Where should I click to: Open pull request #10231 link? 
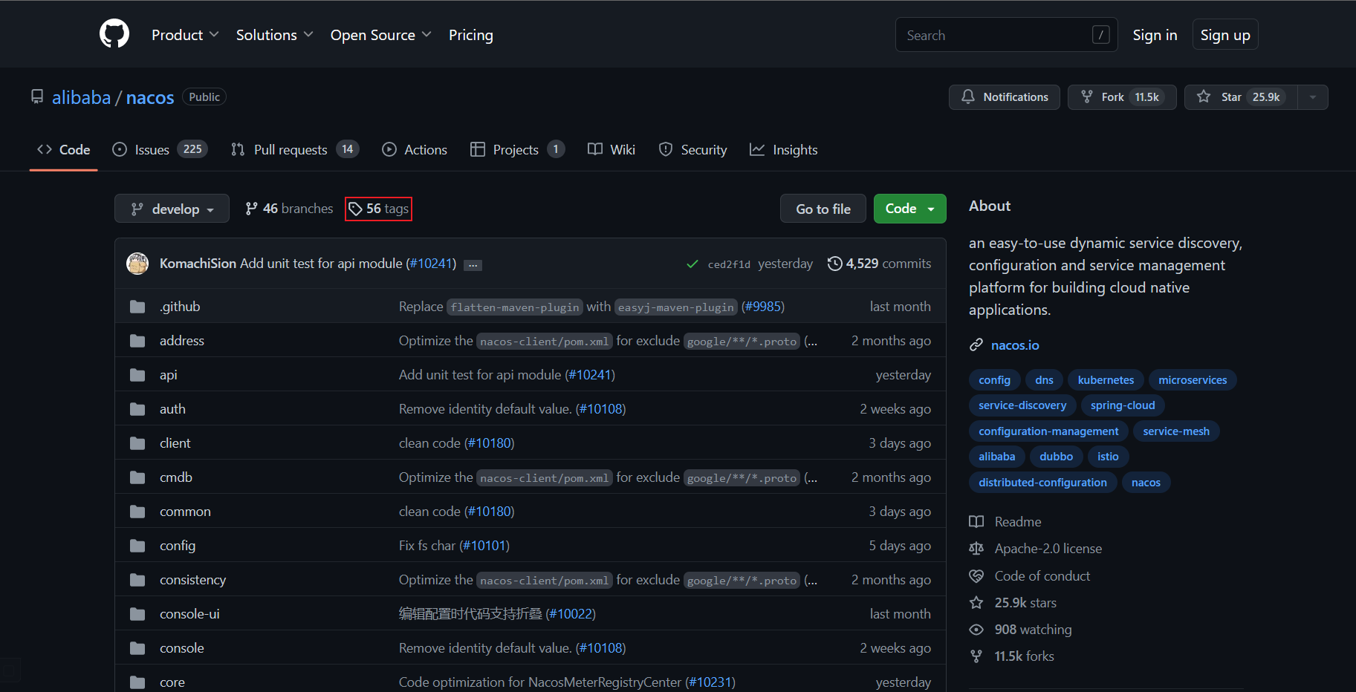click(710, 682)
